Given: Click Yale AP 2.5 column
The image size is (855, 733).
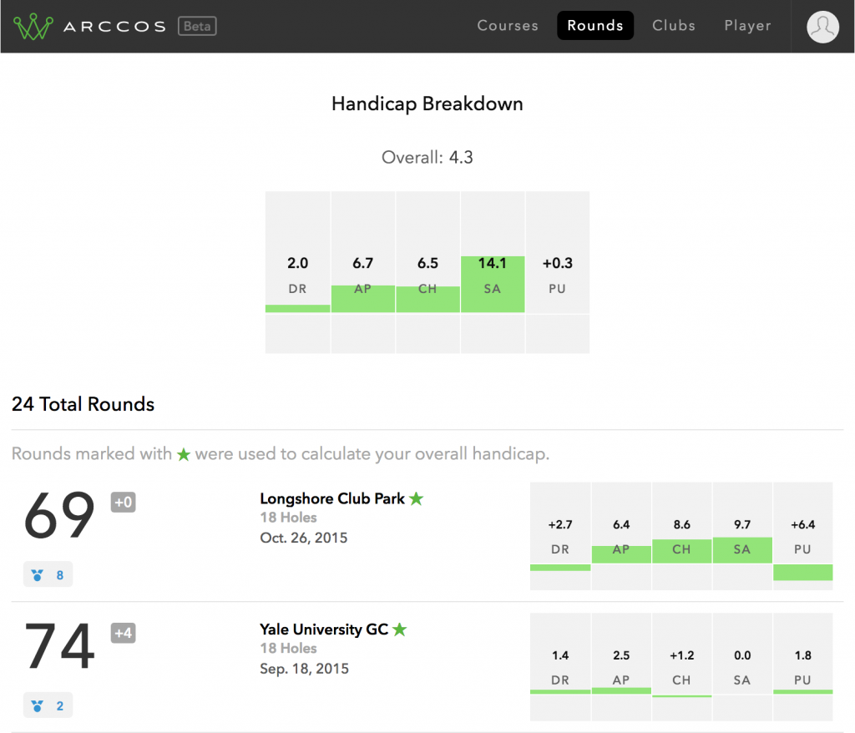Looking at the screenshot, I should pyautogui.click(x=621, y=667).
